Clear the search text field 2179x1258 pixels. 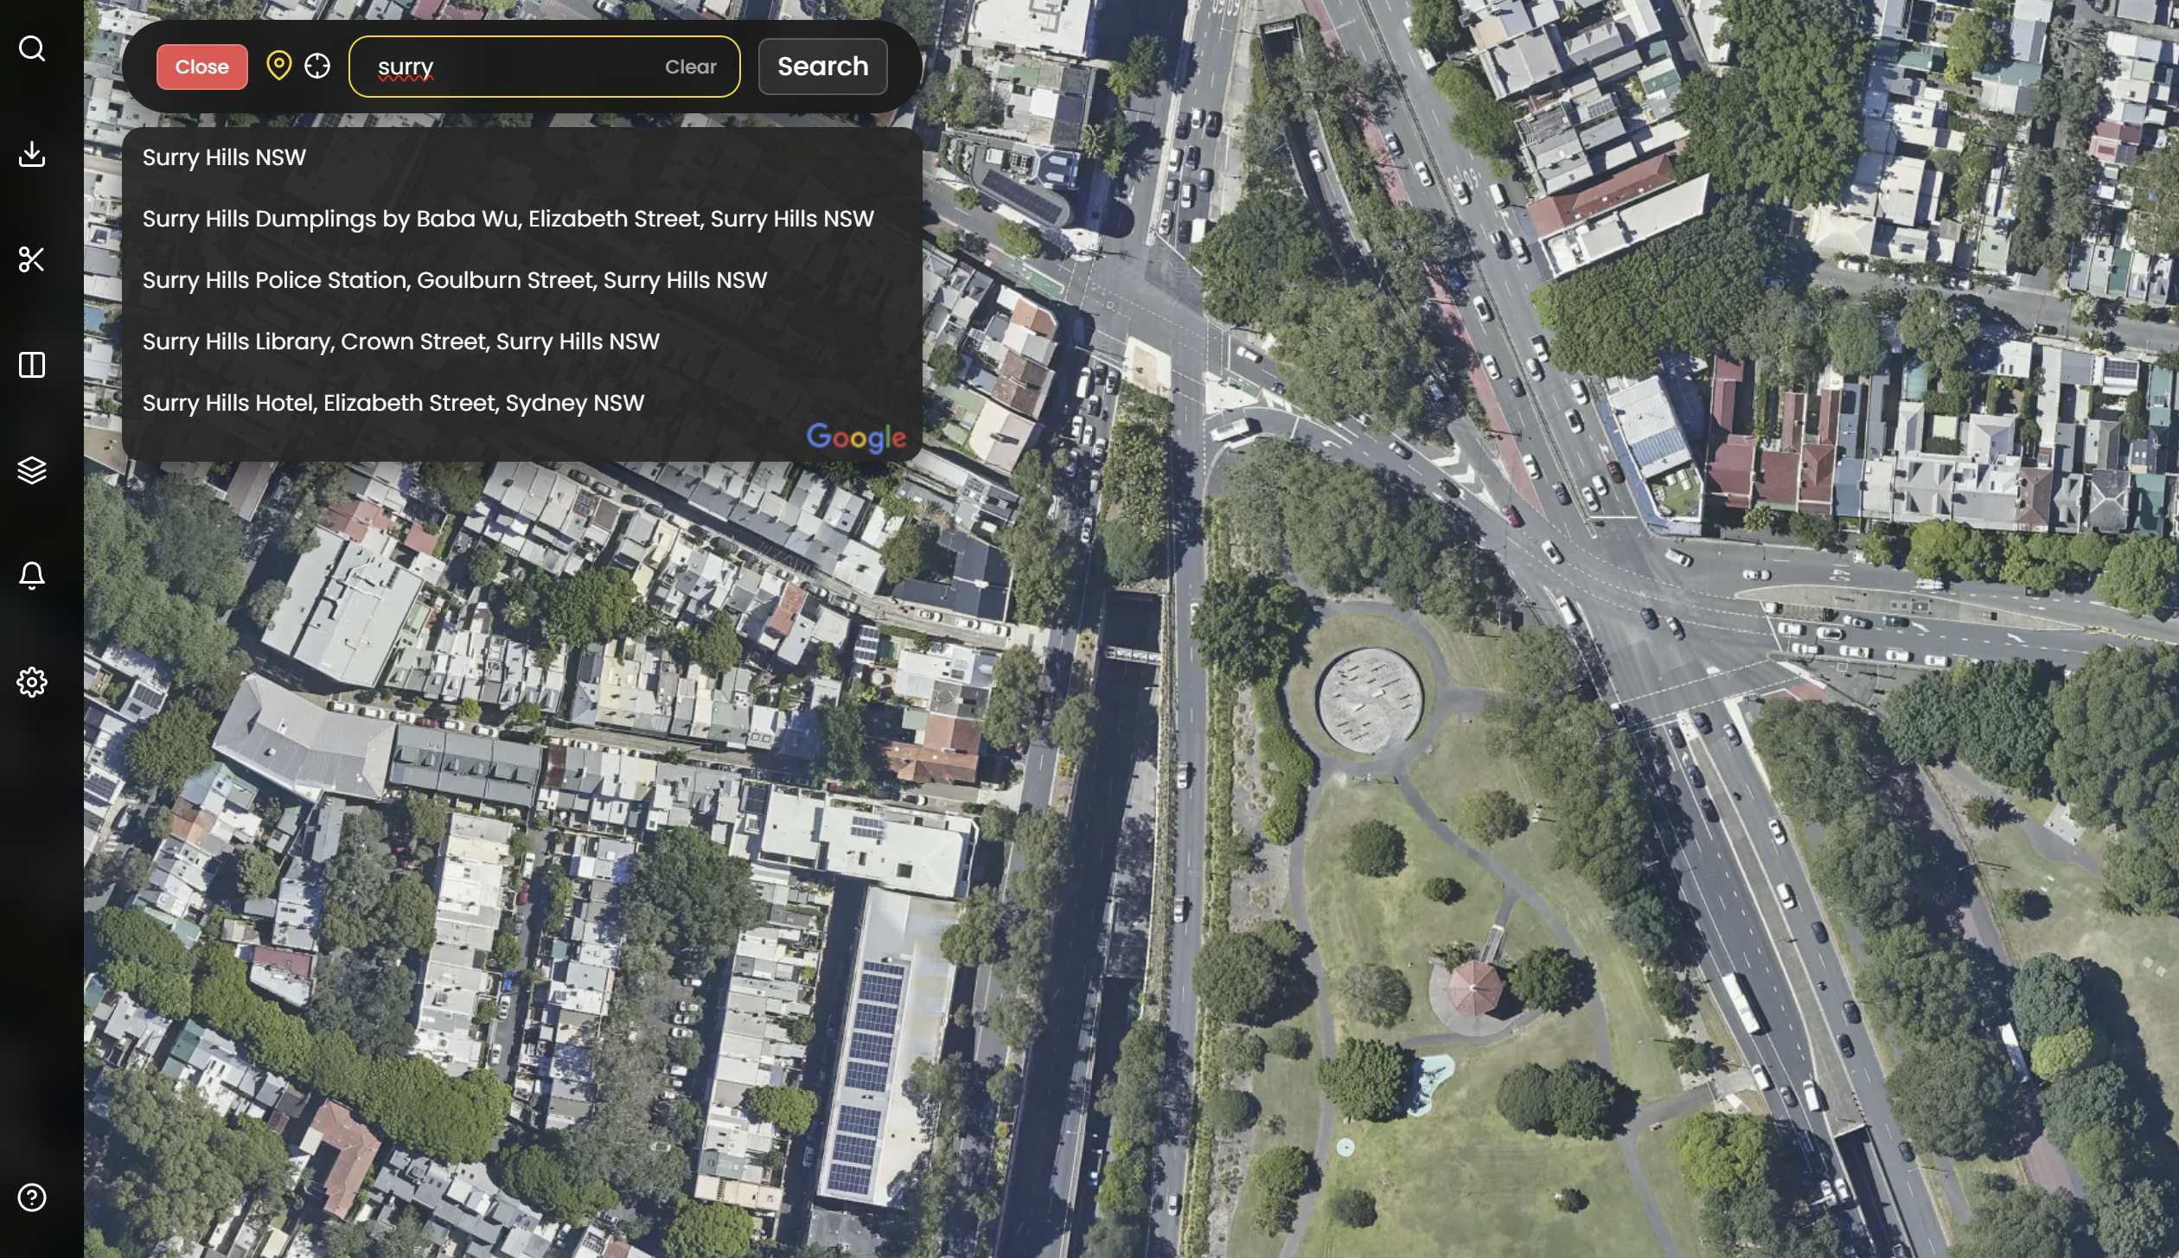click(x=691, y=67)
